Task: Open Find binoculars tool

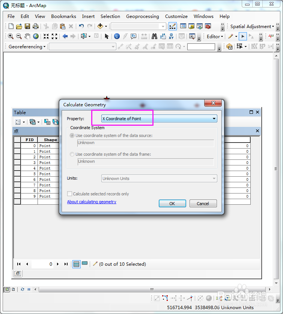Action: click(154, 36)
